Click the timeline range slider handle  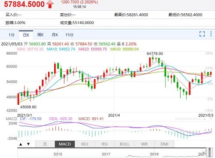point(210,152)
